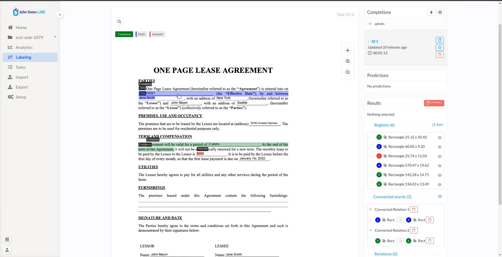Click the 00:01:13 lead time value

point(380,53)
